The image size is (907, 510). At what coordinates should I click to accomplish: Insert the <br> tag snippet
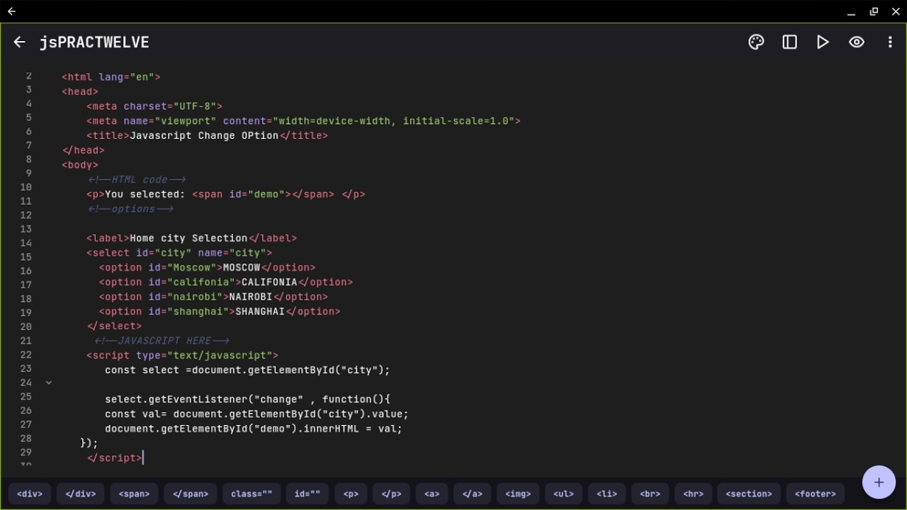(x=650, y=494)
